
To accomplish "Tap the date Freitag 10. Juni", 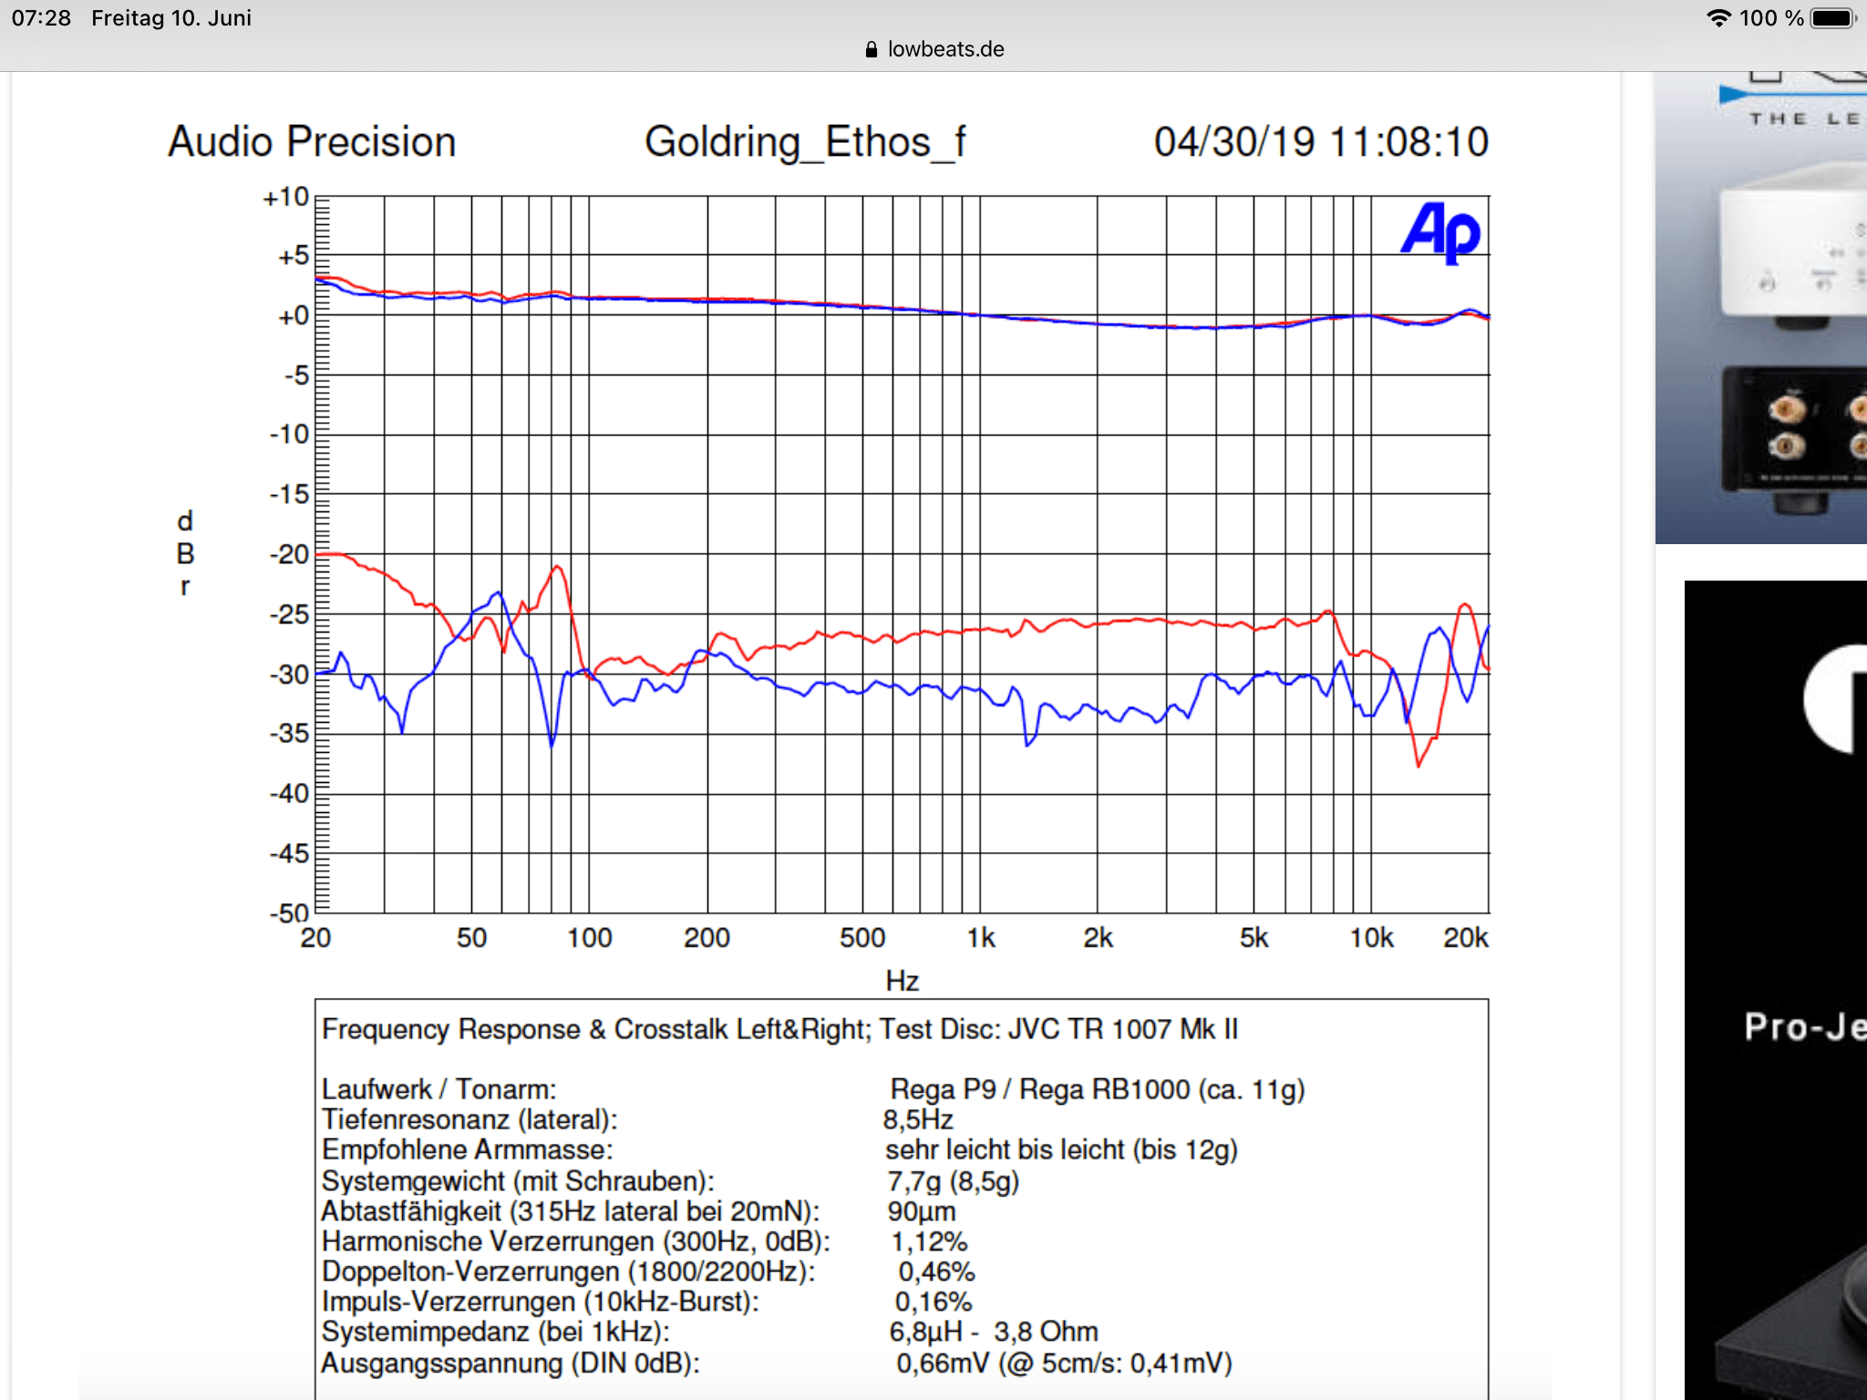I will (x=171, y=18).
